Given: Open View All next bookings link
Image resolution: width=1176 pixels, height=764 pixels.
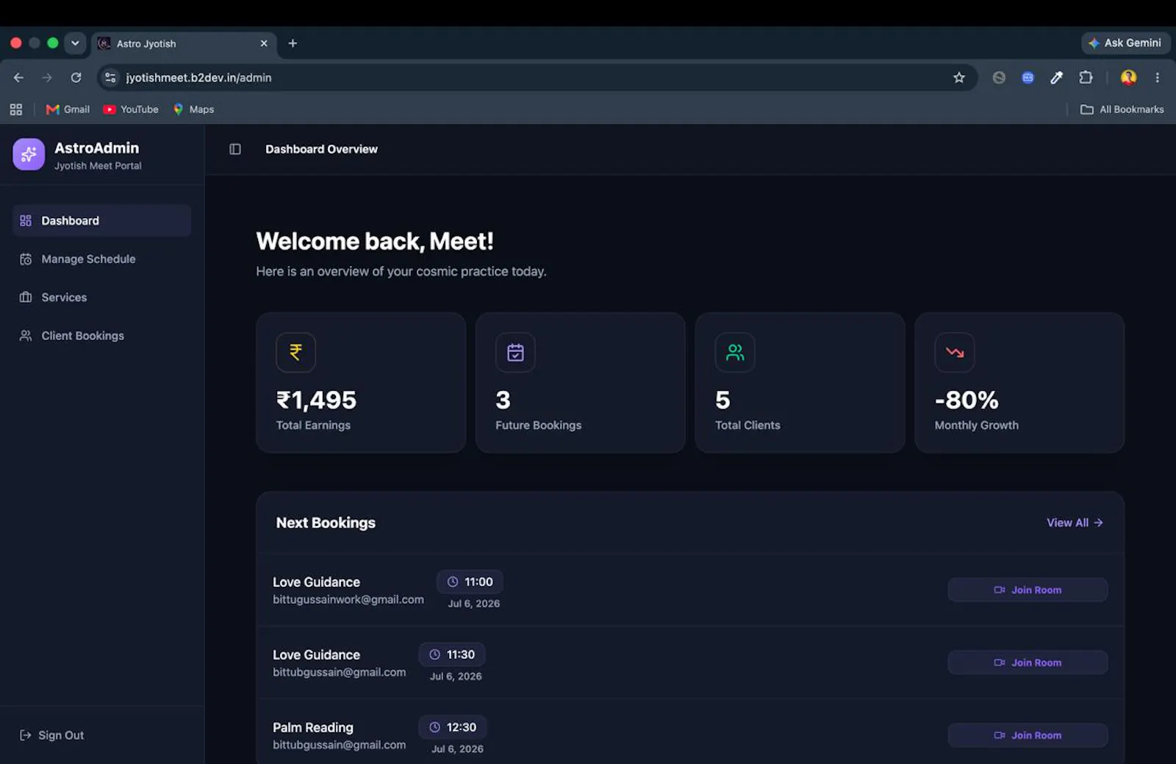Looking at the screenshot, I should click(x=1075, y=522).
